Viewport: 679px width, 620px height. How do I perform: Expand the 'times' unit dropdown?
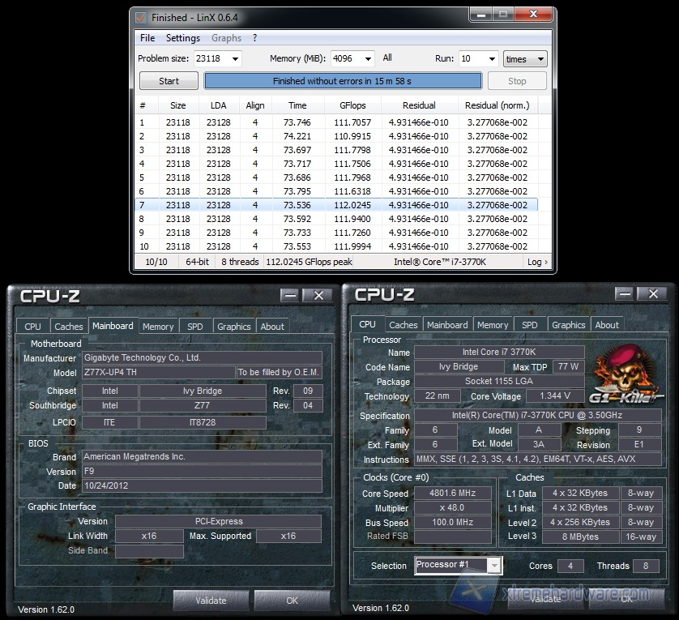540,58
